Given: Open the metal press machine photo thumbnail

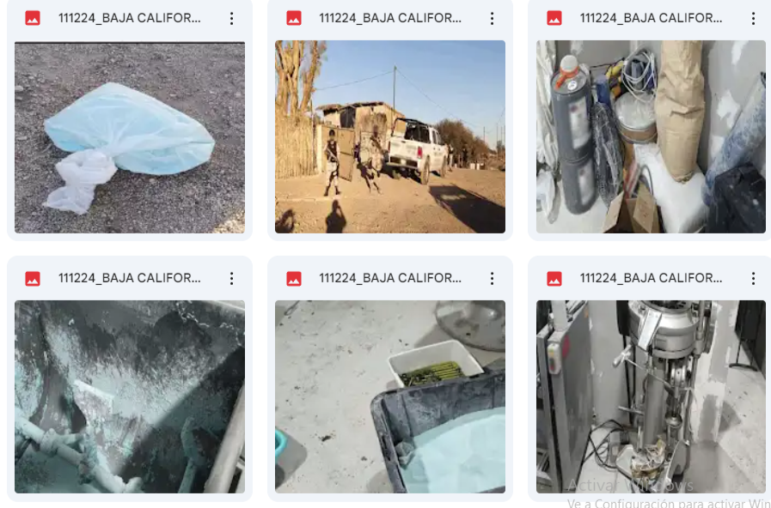Looking at the screenshot, I should pos(651,396).
